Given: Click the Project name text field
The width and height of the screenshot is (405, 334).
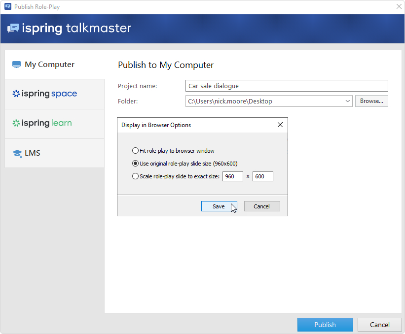Looking at the screenshot, I should (x=287, y=86).
